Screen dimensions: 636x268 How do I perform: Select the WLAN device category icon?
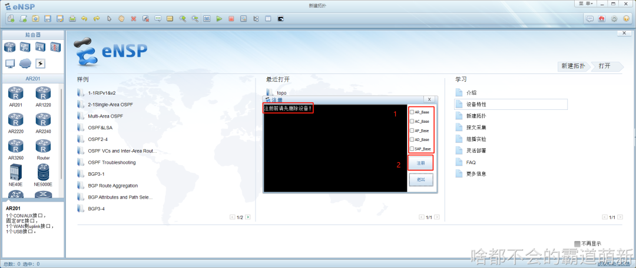pos(40,48)
